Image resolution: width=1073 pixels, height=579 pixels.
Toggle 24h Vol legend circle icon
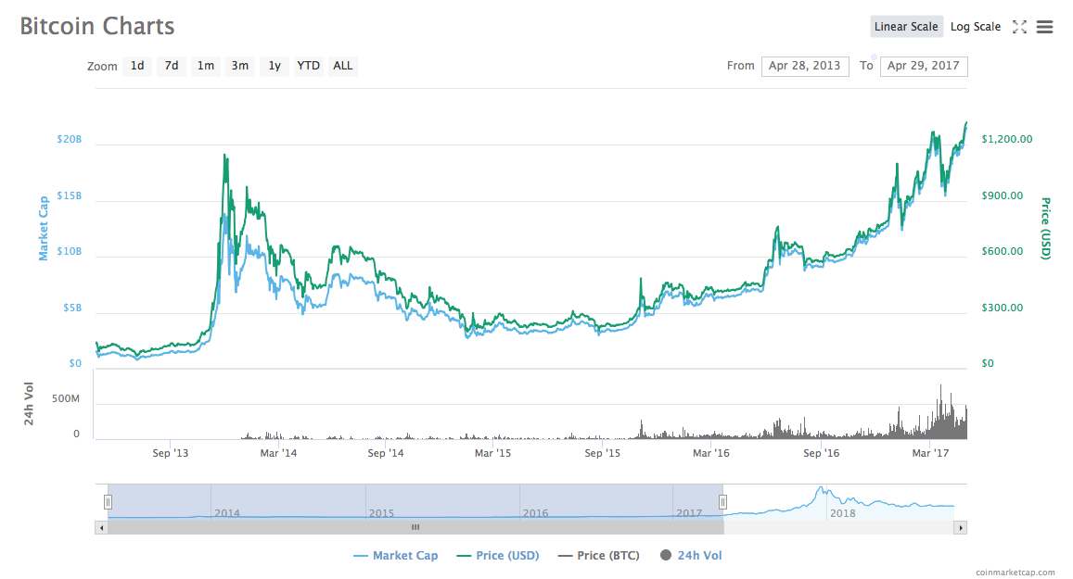tap(665, 556)
